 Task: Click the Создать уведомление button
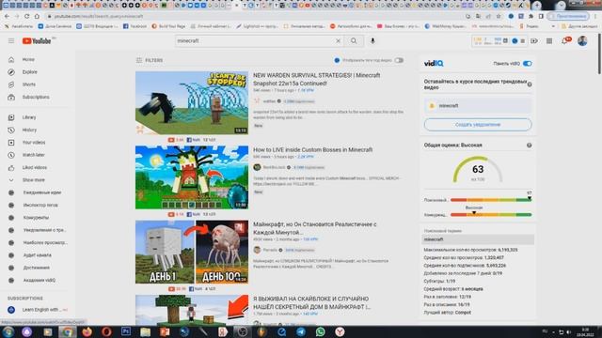coord(478,125)
